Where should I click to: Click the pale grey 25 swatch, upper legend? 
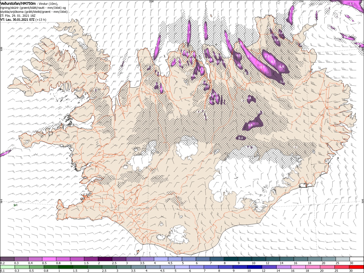[343, 259]
